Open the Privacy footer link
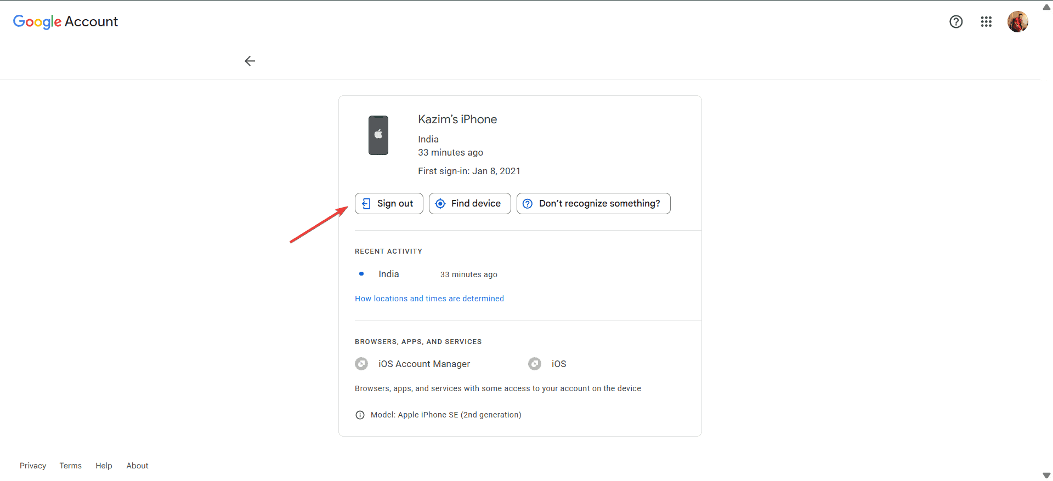This screenshot has height=481, width=1053. click(x=33, y=466)
